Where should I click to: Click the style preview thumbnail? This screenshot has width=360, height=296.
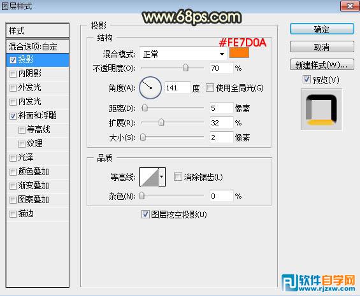click(321, 109)
